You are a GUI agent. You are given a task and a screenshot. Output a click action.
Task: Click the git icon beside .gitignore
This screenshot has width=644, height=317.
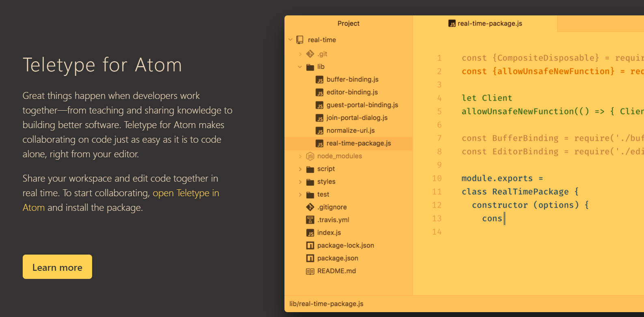310,207
